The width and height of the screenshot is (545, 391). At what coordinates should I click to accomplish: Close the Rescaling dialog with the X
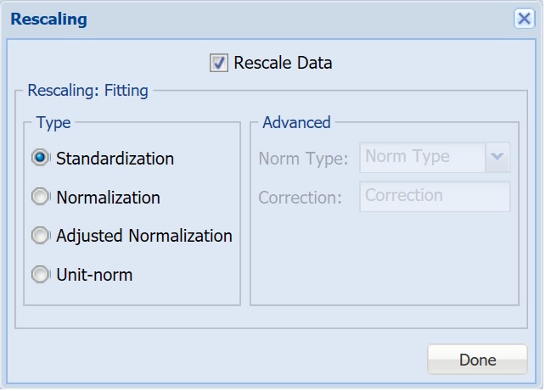[524, 19]
